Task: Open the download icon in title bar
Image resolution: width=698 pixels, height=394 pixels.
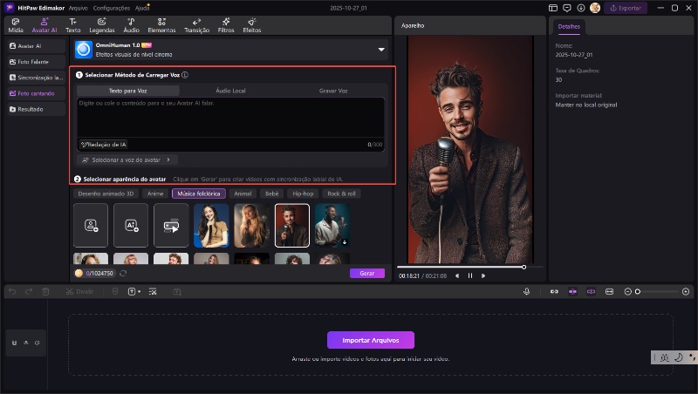Action: coord(581,8)
